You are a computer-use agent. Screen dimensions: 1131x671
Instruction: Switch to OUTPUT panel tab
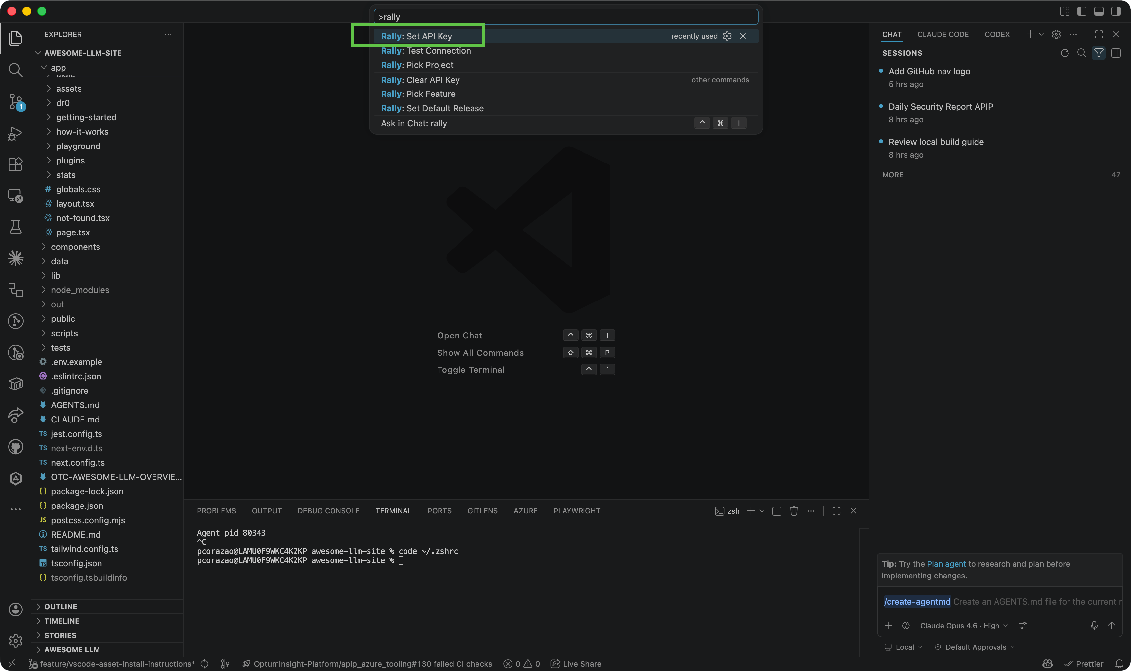pyautogui.click(x=266, y=511)
